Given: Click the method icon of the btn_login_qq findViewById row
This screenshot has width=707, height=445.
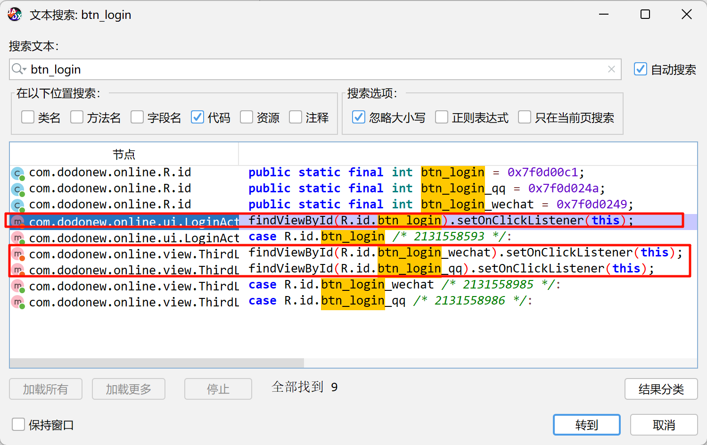Looking at the screenshot, I should [18, 270].
